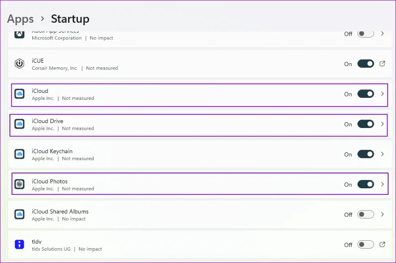The image size is (396, 263).
Task: Disable iCloud Keychain startup toggle
Action: 365,154
